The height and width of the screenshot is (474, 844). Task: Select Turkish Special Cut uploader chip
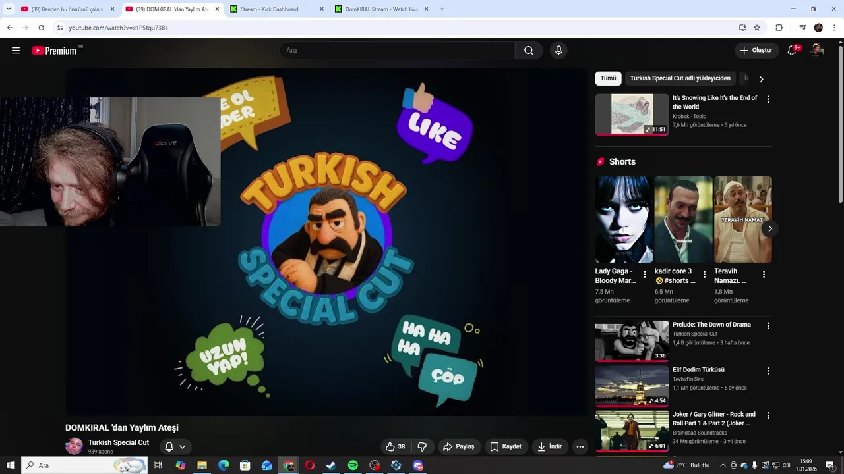(680, 78)
